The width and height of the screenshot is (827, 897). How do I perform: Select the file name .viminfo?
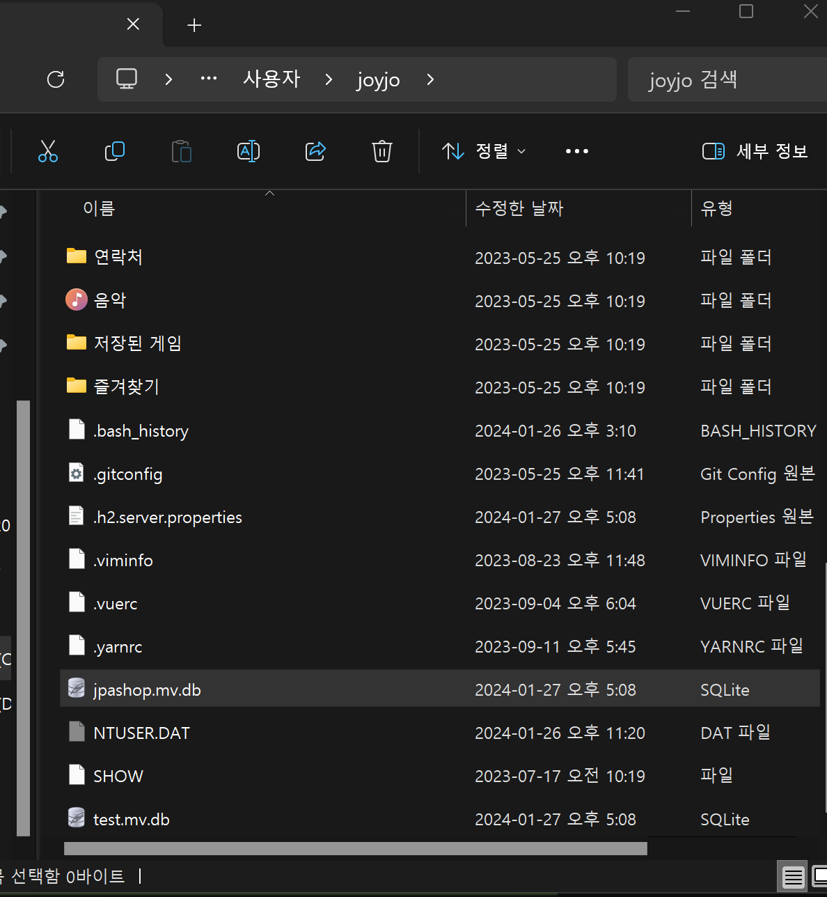point(123,561)
